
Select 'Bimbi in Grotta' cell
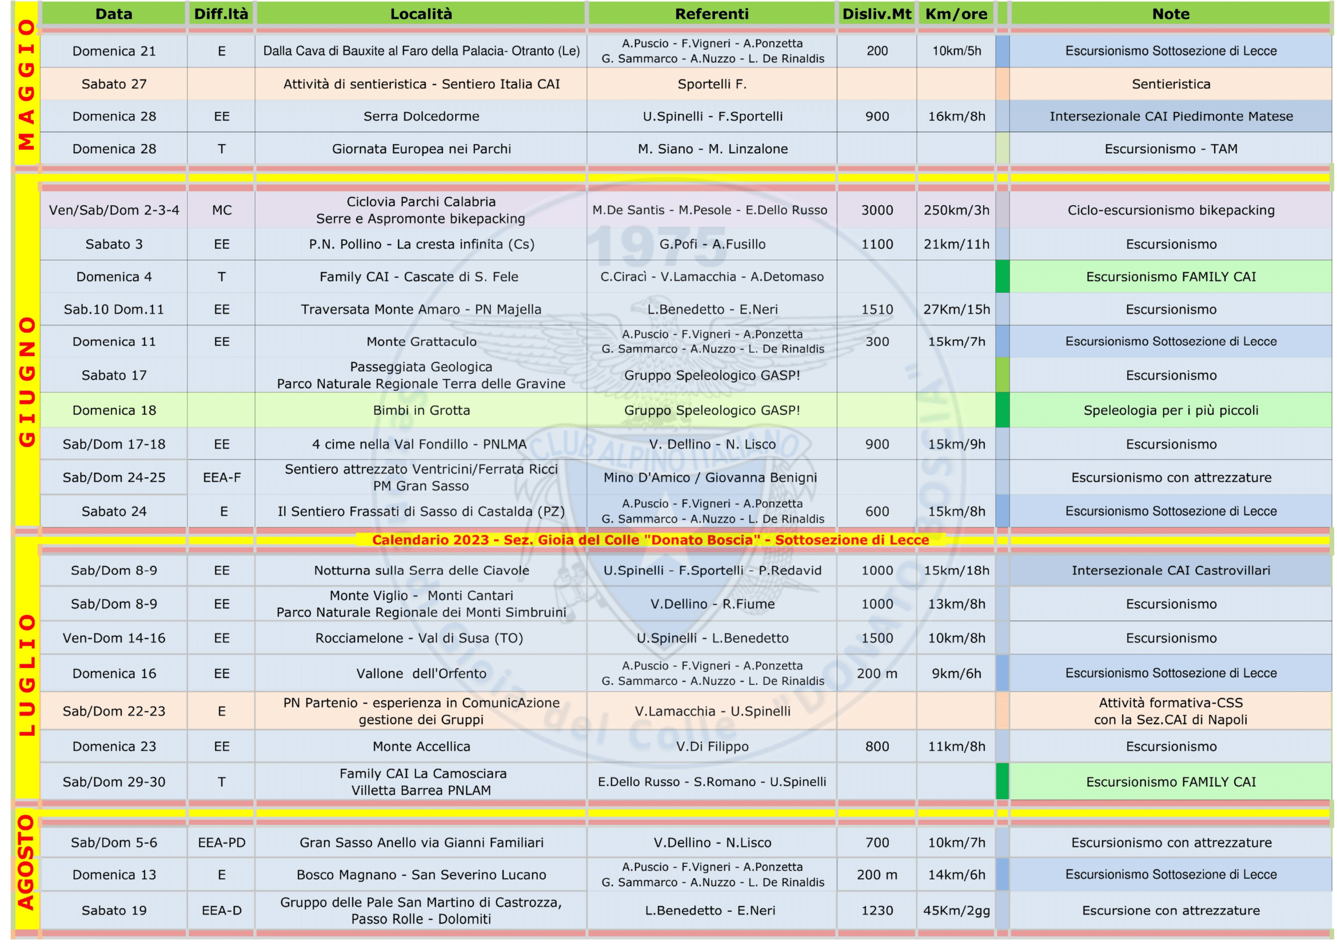pyautogui.click(x=421, y=410)
